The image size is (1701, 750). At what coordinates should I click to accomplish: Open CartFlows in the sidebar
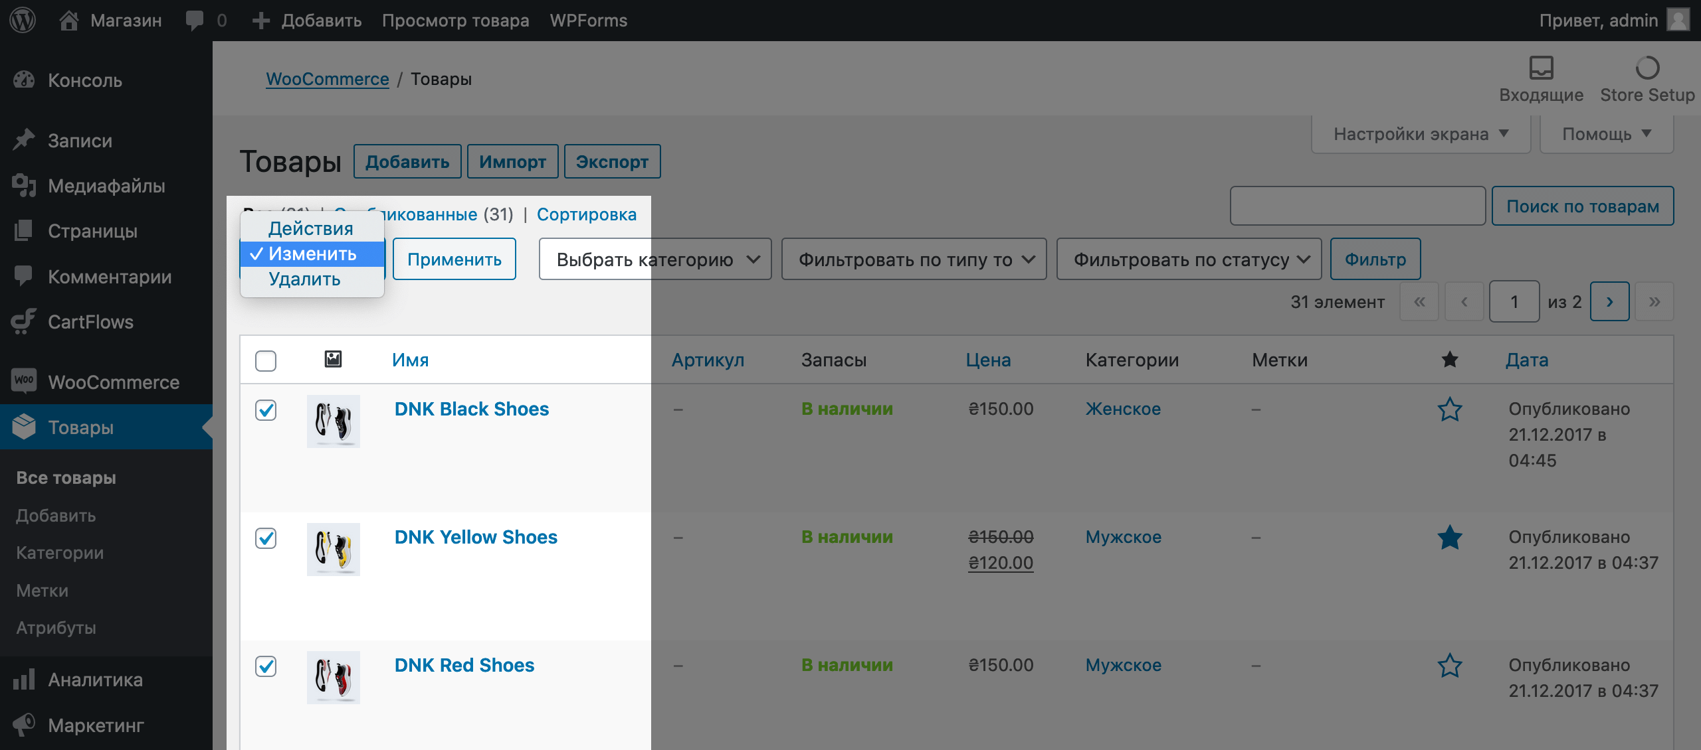click(x=106, y=322)
